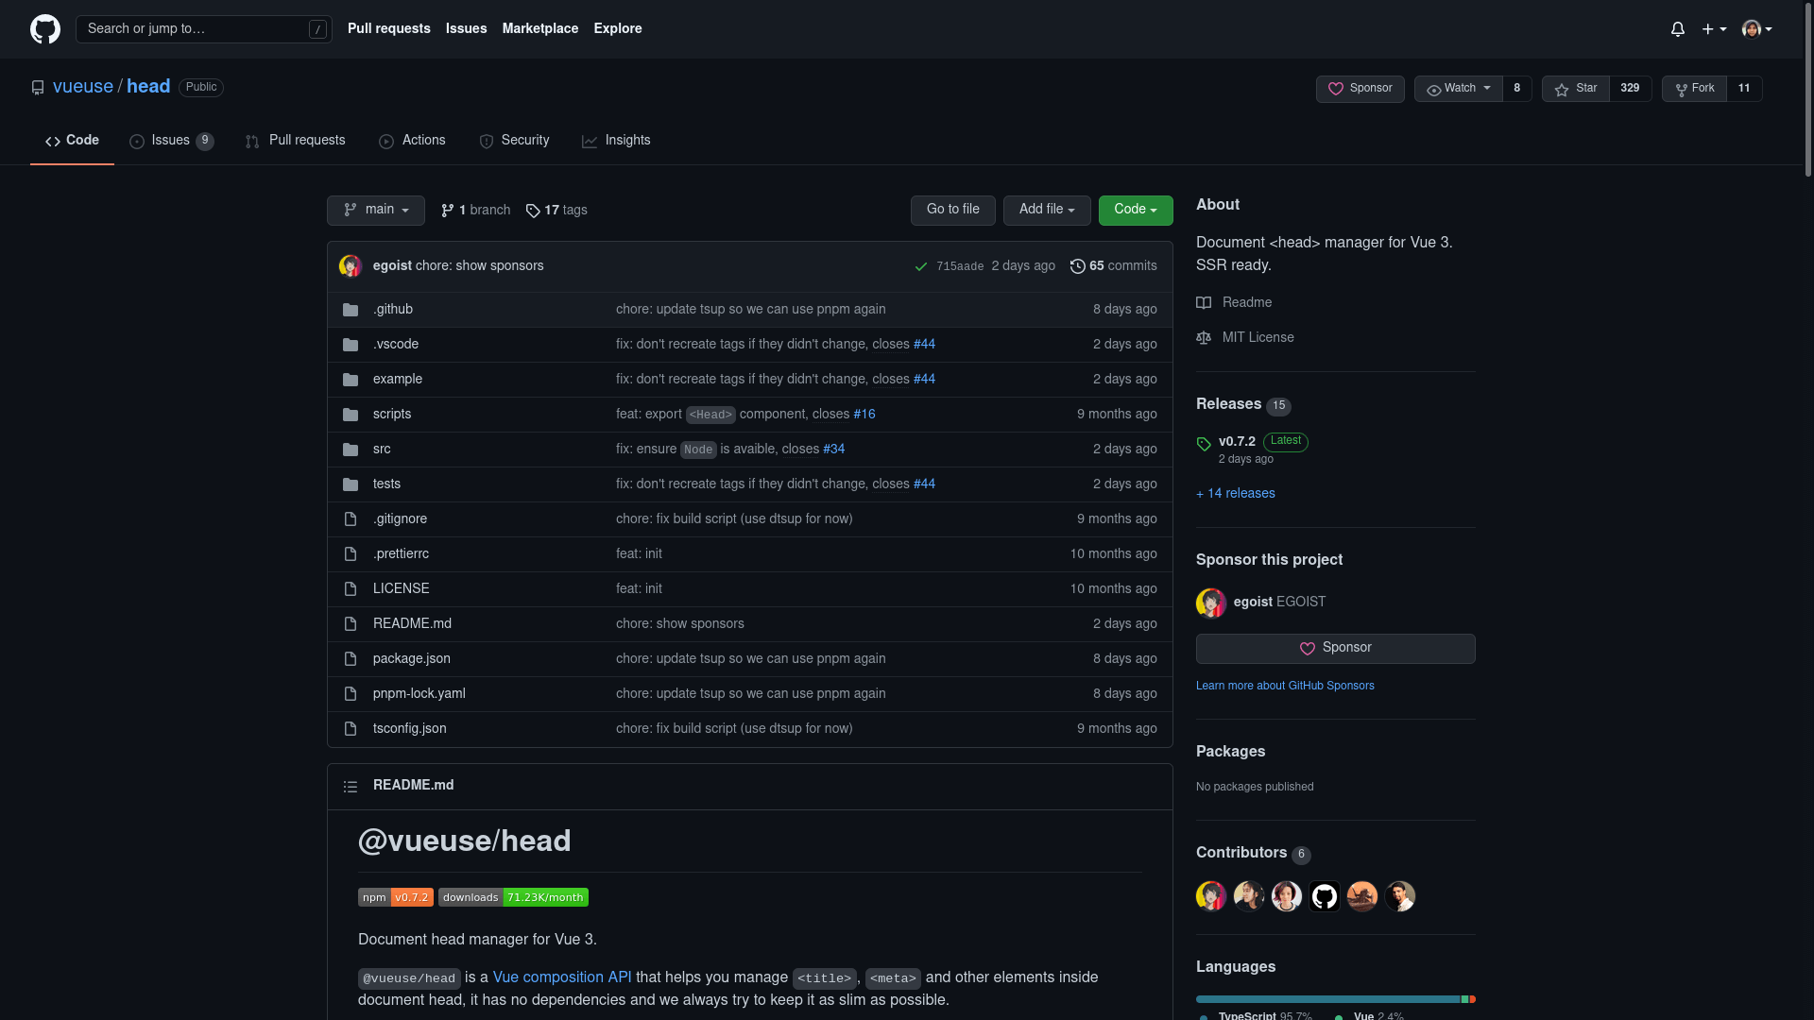Open the LICENSE file
This screenshot has width=1814, height=1020.
point(401,589)
